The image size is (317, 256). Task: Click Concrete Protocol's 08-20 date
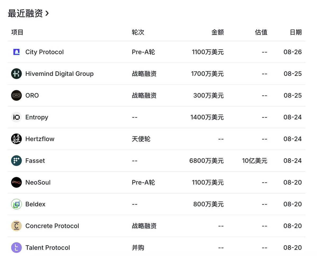tap(293, 226)
